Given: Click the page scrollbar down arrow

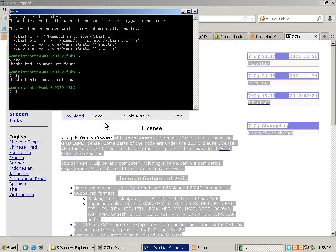Looking at the screenshot, I should tap(333, 234).
